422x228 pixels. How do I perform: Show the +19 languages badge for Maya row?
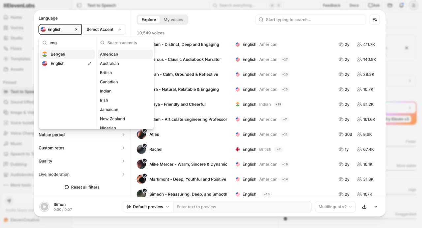pyautogui.click(x=278, y=104)
